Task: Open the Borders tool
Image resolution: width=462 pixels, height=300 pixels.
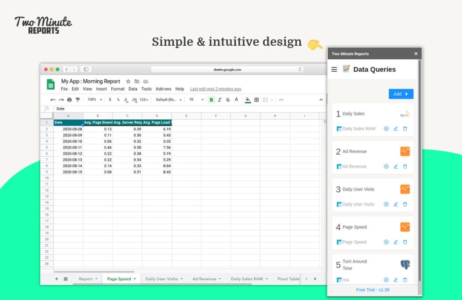Action: tap(257, 100)
